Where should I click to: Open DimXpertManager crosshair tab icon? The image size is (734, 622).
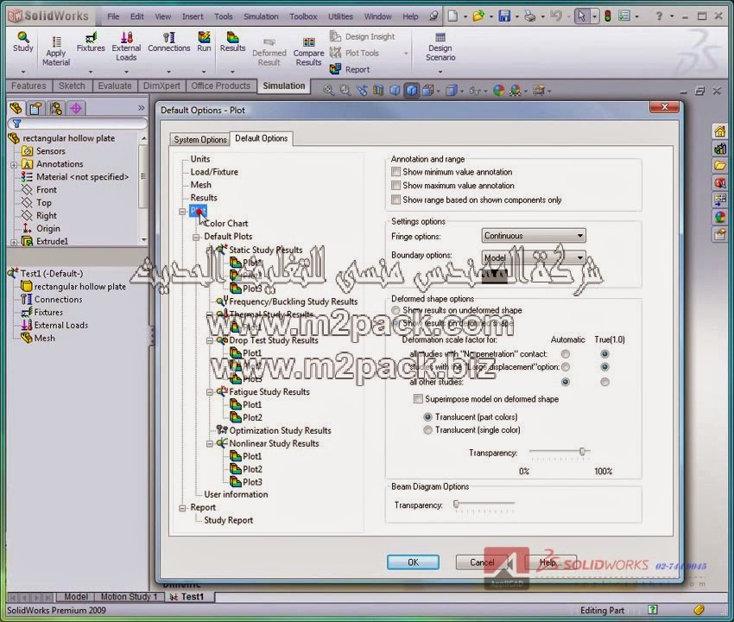(x=76, y=109)
